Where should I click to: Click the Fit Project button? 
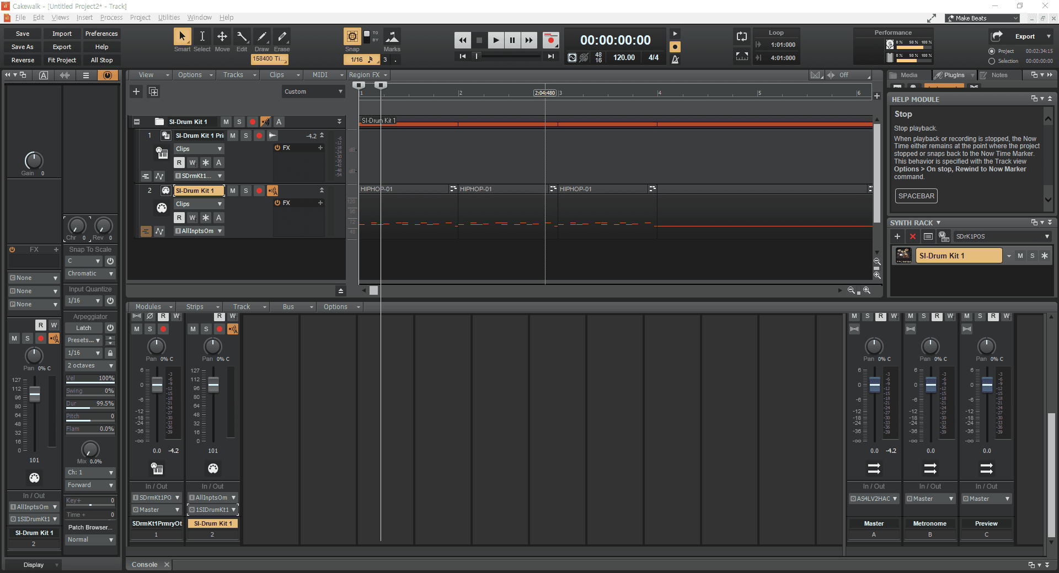click(x=62, y=60)
